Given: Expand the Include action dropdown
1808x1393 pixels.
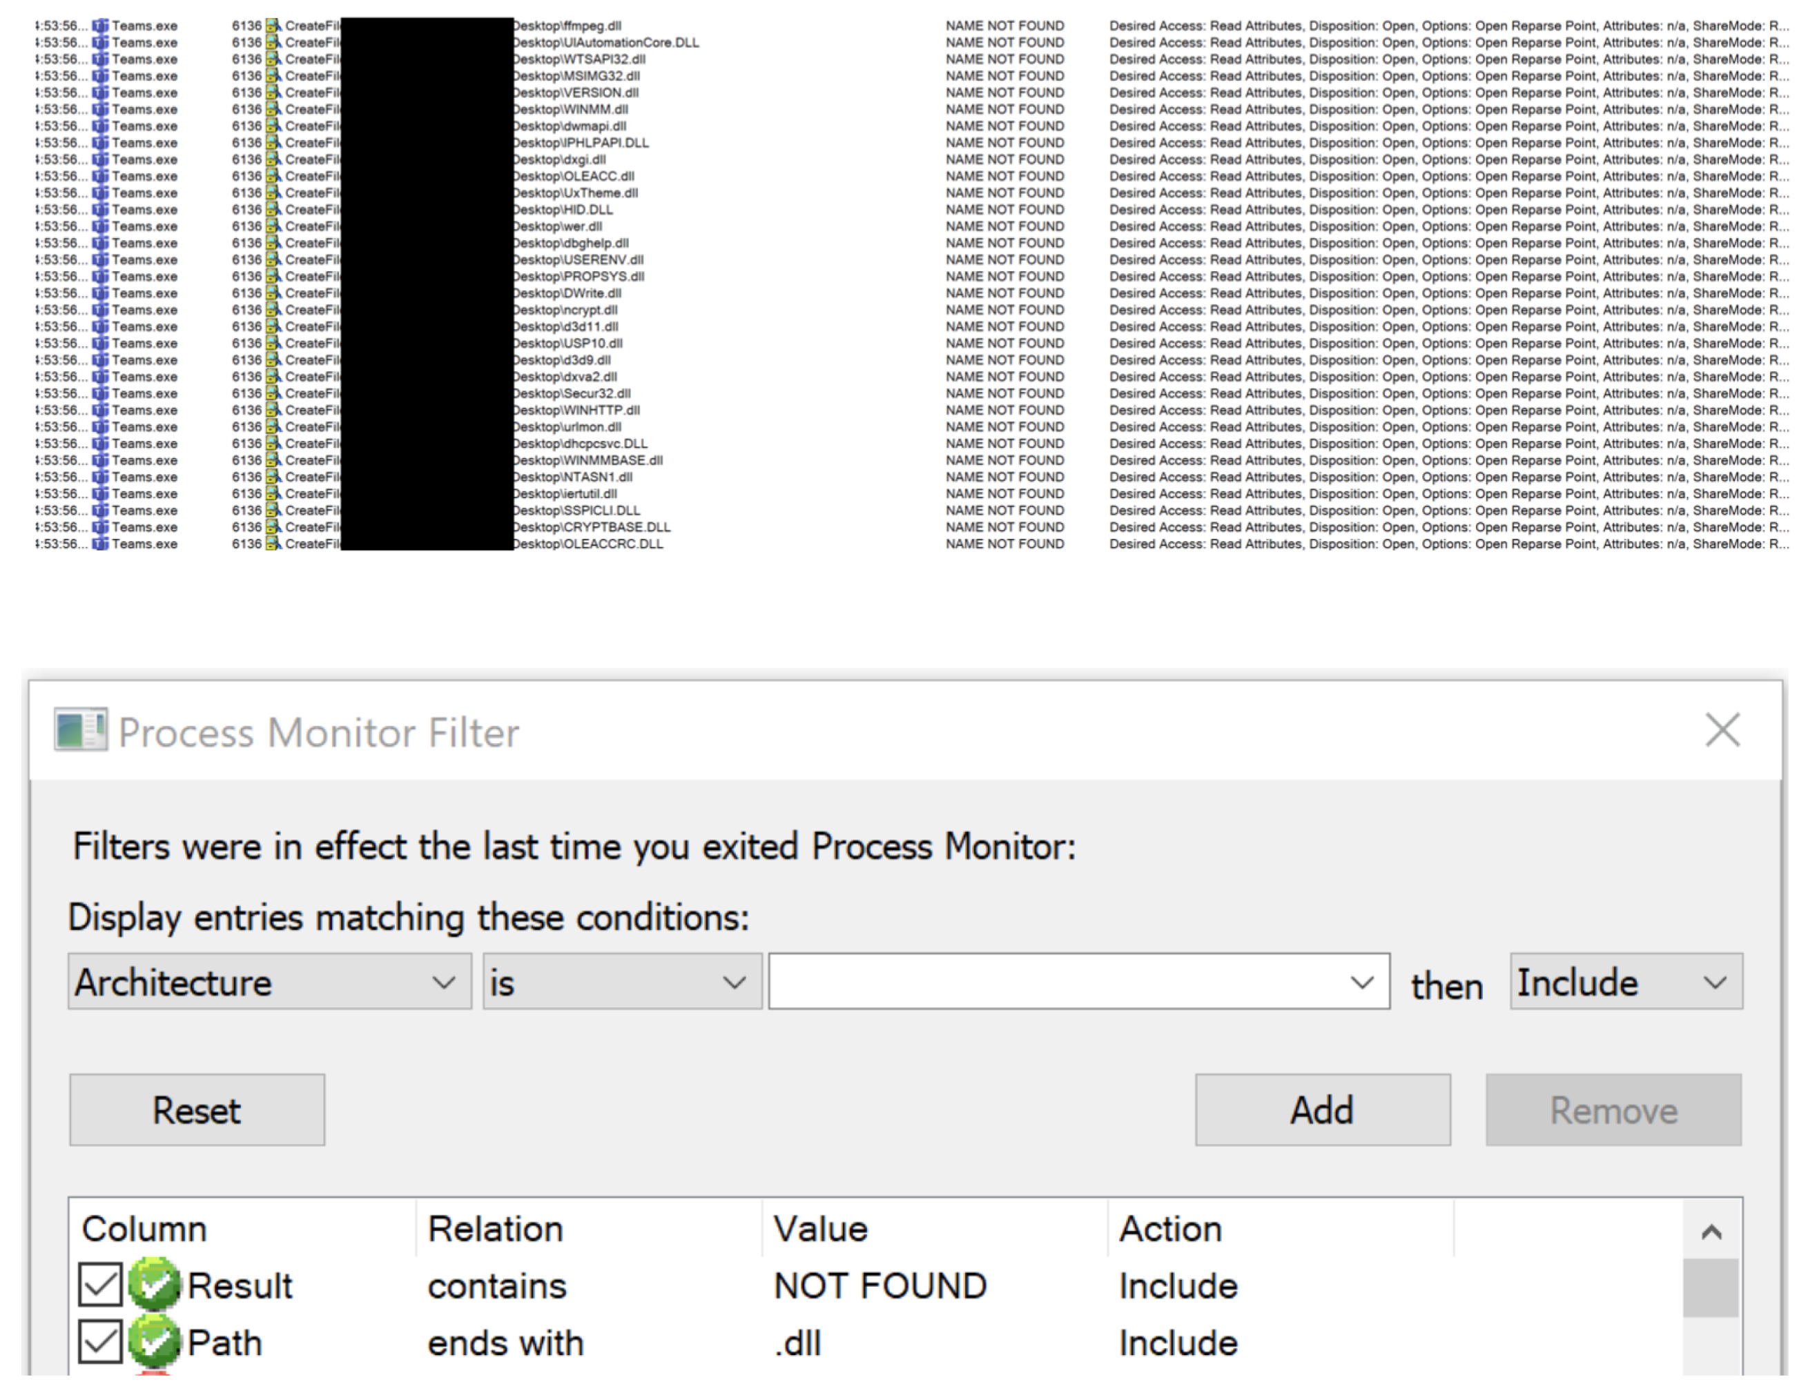Looking at the screenshot, I should point(1625,982).
